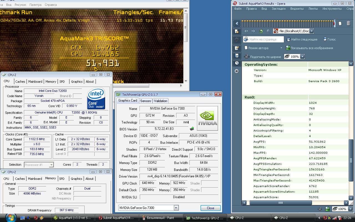355x222 pixels.
Task: Click the NVIDIA logo in GPU-Z
Action: pos(207,118)
